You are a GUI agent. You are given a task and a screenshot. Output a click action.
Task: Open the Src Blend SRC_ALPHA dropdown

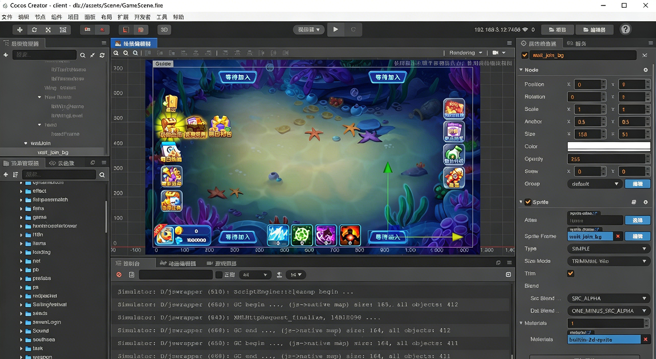coord(608,299)
